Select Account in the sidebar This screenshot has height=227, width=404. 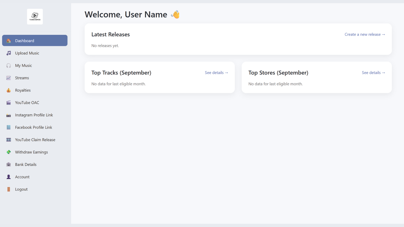(22, 177)
